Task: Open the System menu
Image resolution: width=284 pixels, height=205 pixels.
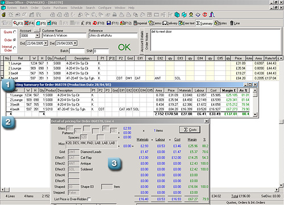Action: click(12, 8)
